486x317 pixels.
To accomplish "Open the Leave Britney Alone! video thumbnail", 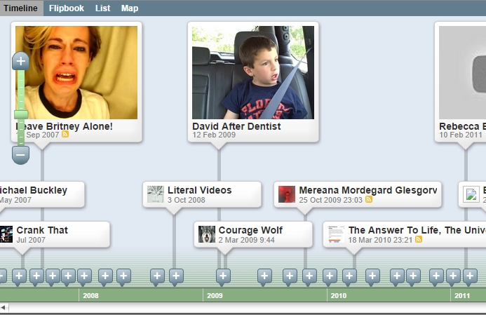I will (x=76, y=72).
